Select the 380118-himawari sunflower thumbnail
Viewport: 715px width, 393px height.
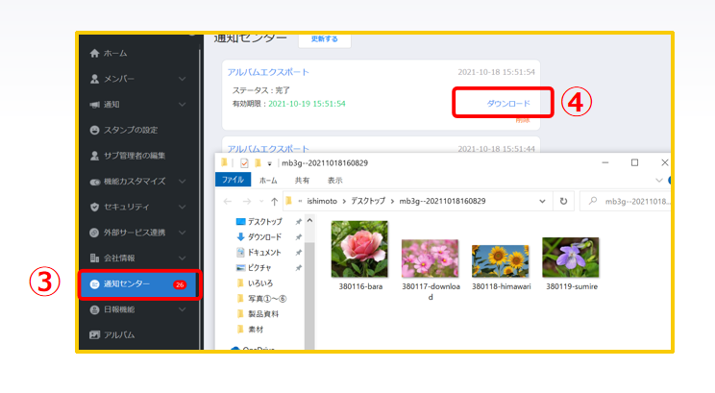(498, 258)
